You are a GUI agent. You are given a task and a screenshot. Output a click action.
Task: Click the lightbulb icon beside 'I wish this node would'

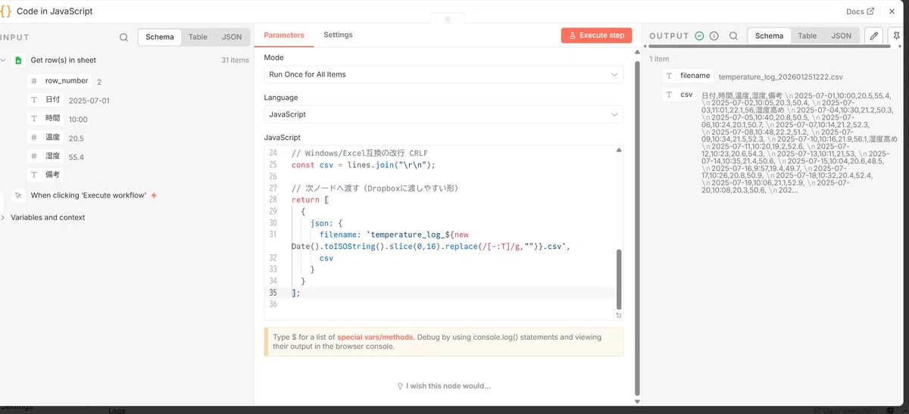click(400, 386)
